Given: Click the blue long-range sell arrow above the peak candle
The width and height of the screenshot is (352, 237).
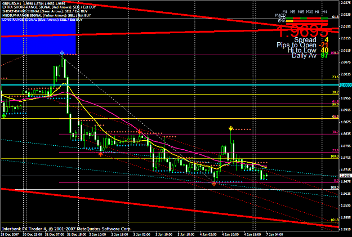Looking at the screenshot, I should 62,53.
